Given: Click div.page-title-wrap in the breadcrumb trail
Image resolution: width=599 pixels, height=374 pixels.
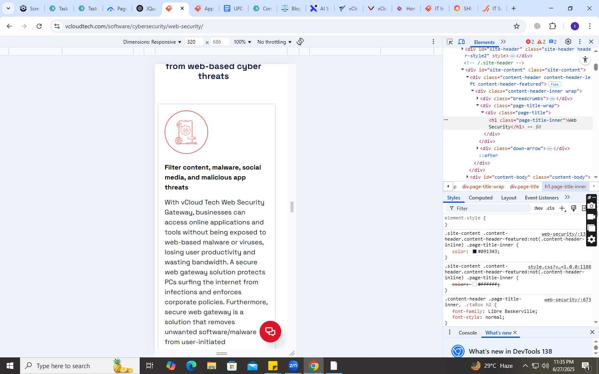Looking at the screenshot, I should pyautogui.click(x=483, y=187).
